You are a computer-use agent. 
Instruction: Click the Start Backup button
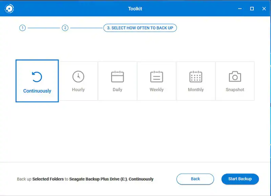click(x=240, y=179)
